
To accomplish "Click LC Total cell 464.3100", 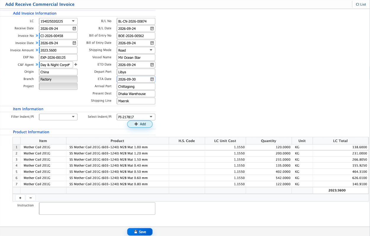I will point(341,172).
